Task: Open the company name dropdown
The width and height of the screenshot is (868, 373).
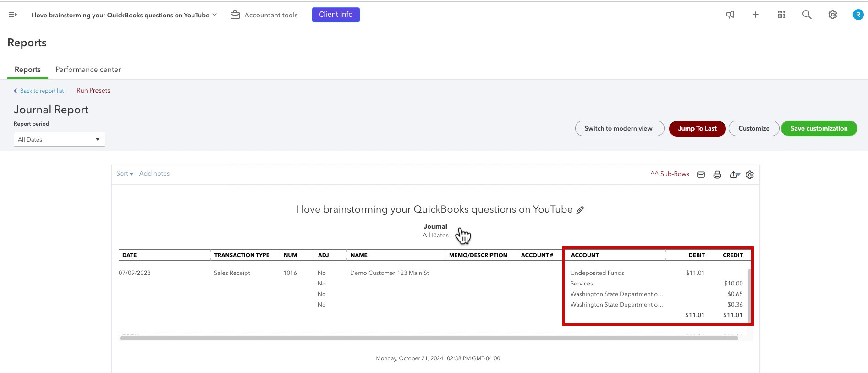Action: coord(124,15)
